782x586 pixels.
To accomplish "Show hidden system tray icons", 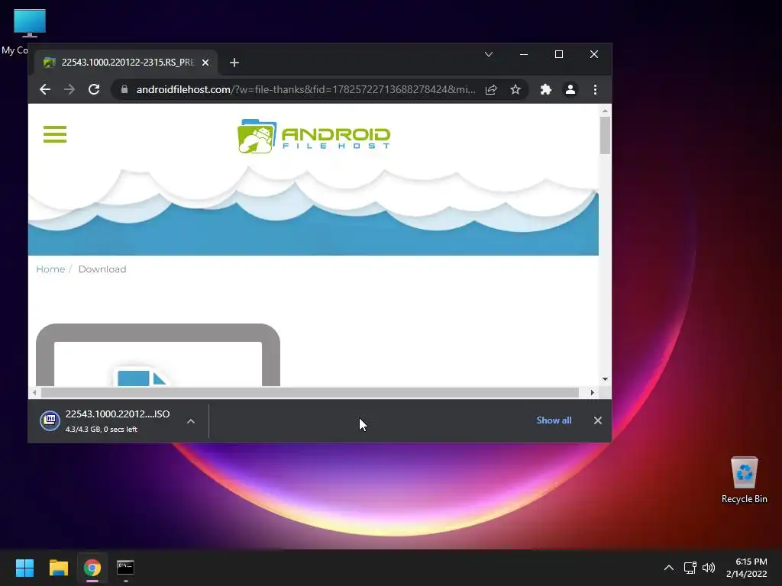I will click(x=669, y=568).
